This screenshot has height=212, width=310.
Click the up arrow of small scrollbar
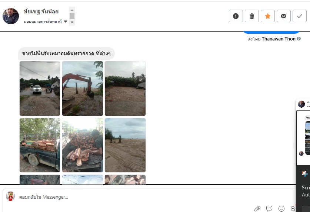(72, 10)
